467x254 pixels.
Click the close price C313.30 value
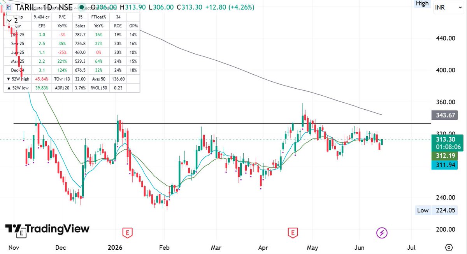pos(189,7)
